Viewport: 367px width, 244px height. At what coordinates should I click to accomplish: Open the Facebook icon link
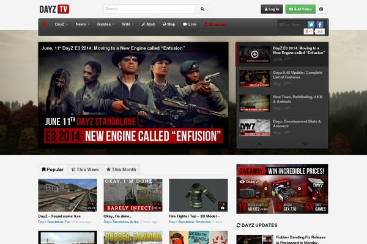click(x=320, y=24)
